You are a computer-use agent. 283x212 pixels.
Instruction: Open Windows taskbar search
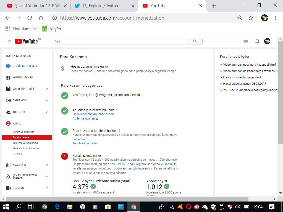19,207
